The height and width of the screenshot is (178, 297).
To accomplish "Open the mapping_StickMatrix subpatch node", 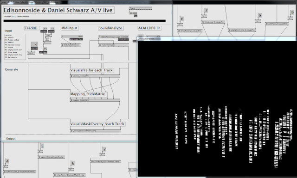I will [95, 100].
